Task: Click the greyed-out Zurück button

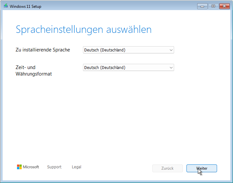Action: coord(167,168)
